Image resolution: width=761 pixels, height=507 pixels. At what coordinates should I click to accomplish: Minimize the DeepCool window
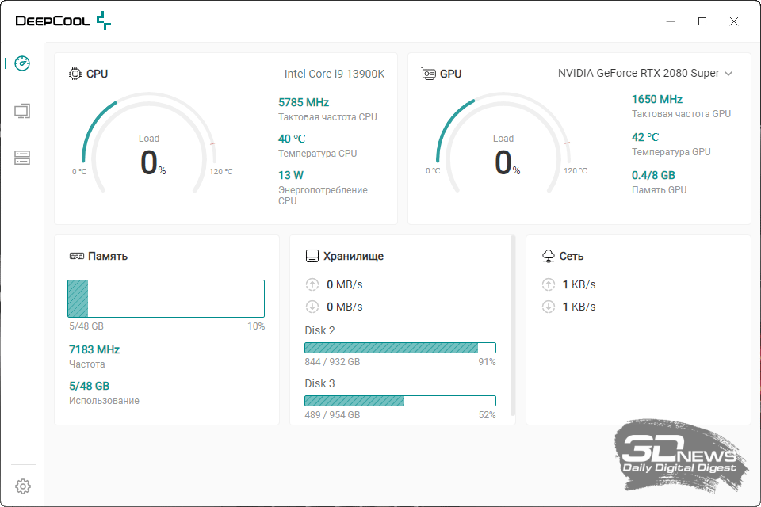(x=671, y=21)
